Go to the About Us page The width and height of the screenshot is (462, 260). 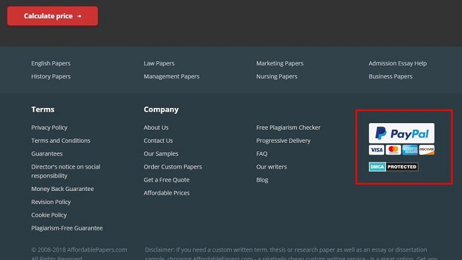[156, 128]
